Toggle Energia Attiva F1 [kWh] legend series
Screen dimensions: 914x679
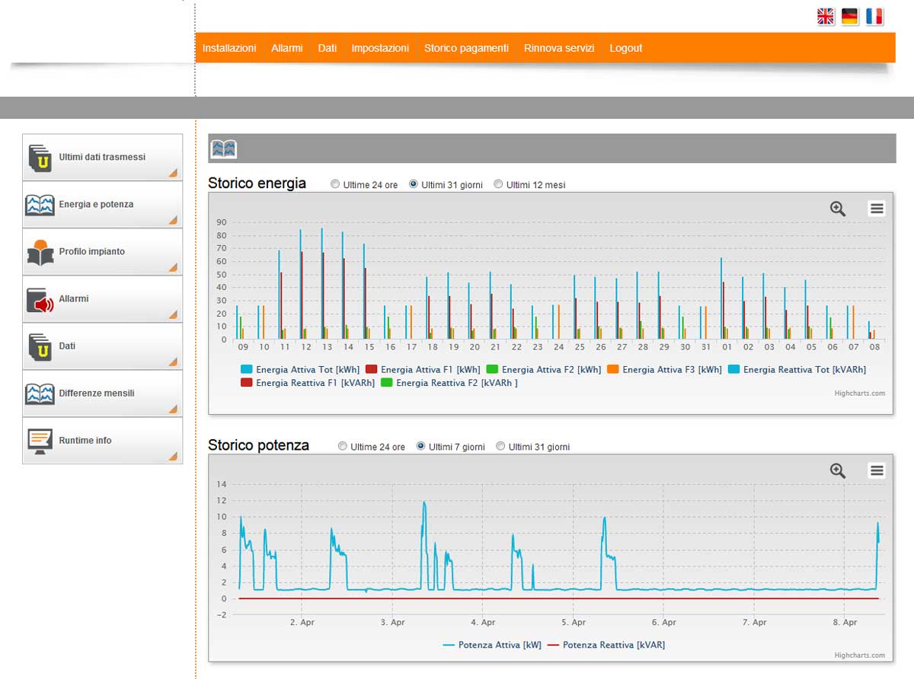(423, 370)
